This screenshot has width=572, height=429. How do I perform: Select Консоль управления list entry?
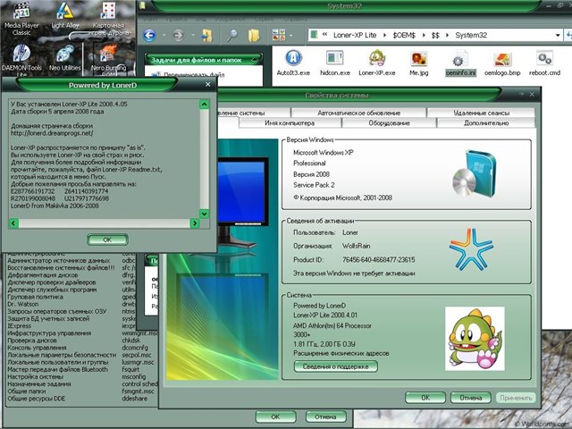click(37, 348)
